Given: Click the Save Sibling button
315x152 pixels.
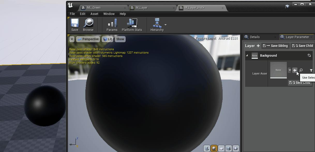Looking at the screenshot, I should pyautogui.click(x=275, y=46).
